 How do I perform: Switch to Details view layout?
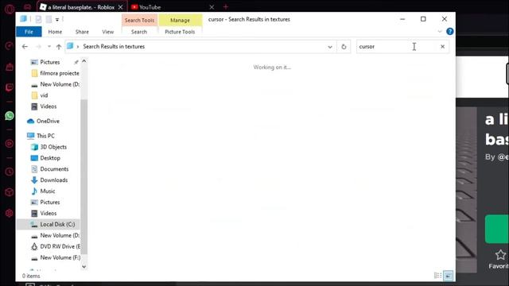(437, 276)
